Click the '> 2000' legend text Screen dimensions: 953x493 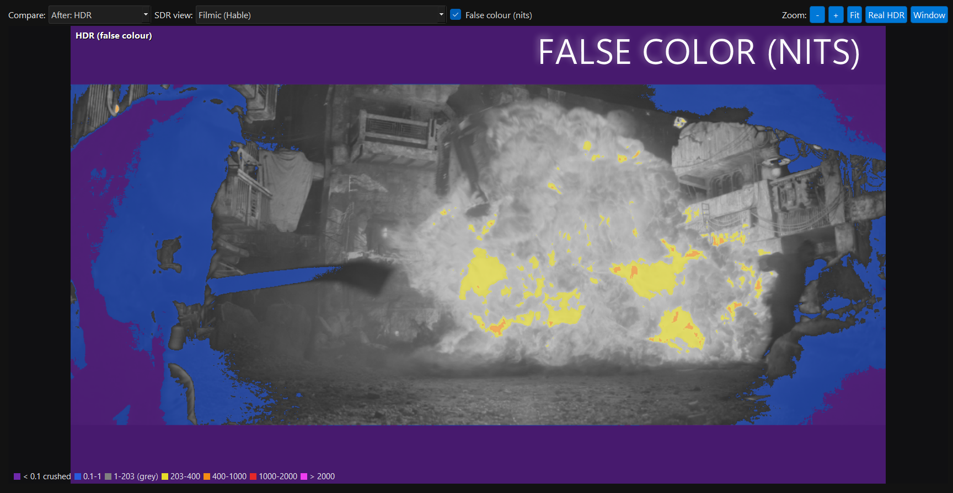[323, 476]
